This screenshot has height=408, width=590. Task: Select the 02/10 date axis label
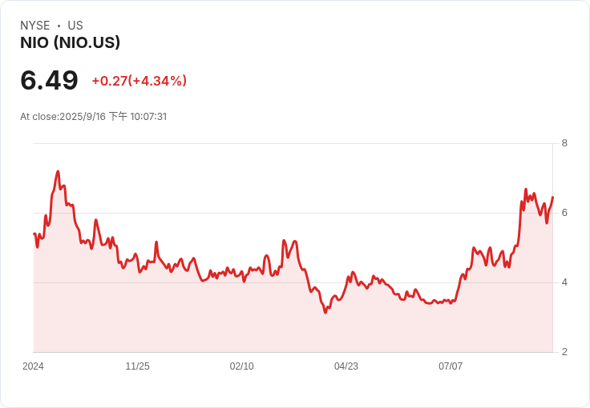point(241,366)
